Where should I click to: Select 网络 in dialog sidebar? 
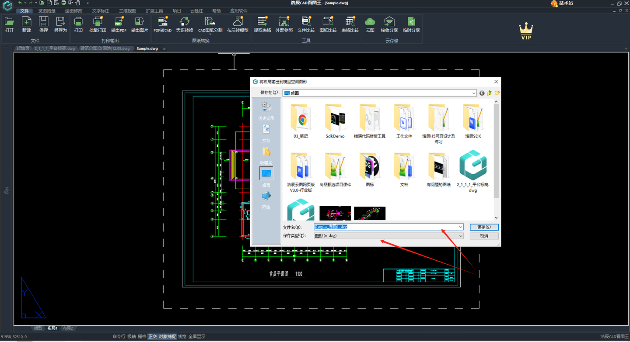(x=266, y=200)
